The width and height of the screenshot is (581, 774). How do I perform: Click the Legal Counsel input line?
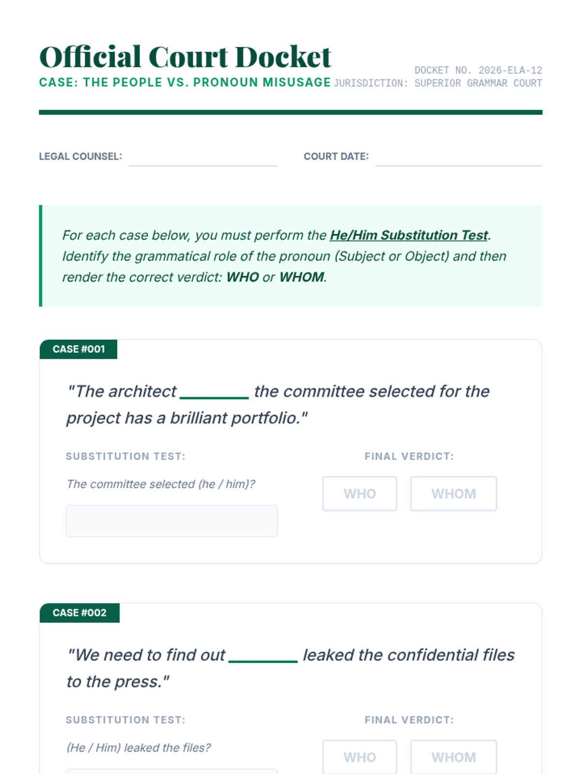(203, 159)
